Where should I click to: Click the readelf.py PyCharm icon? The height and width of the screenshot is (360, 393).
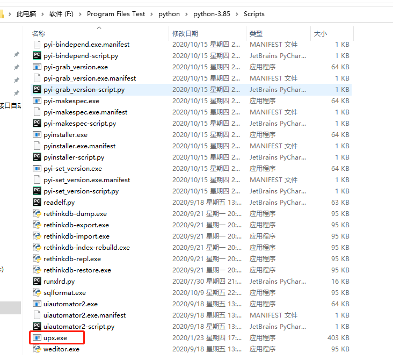click(x=37, y=202)
